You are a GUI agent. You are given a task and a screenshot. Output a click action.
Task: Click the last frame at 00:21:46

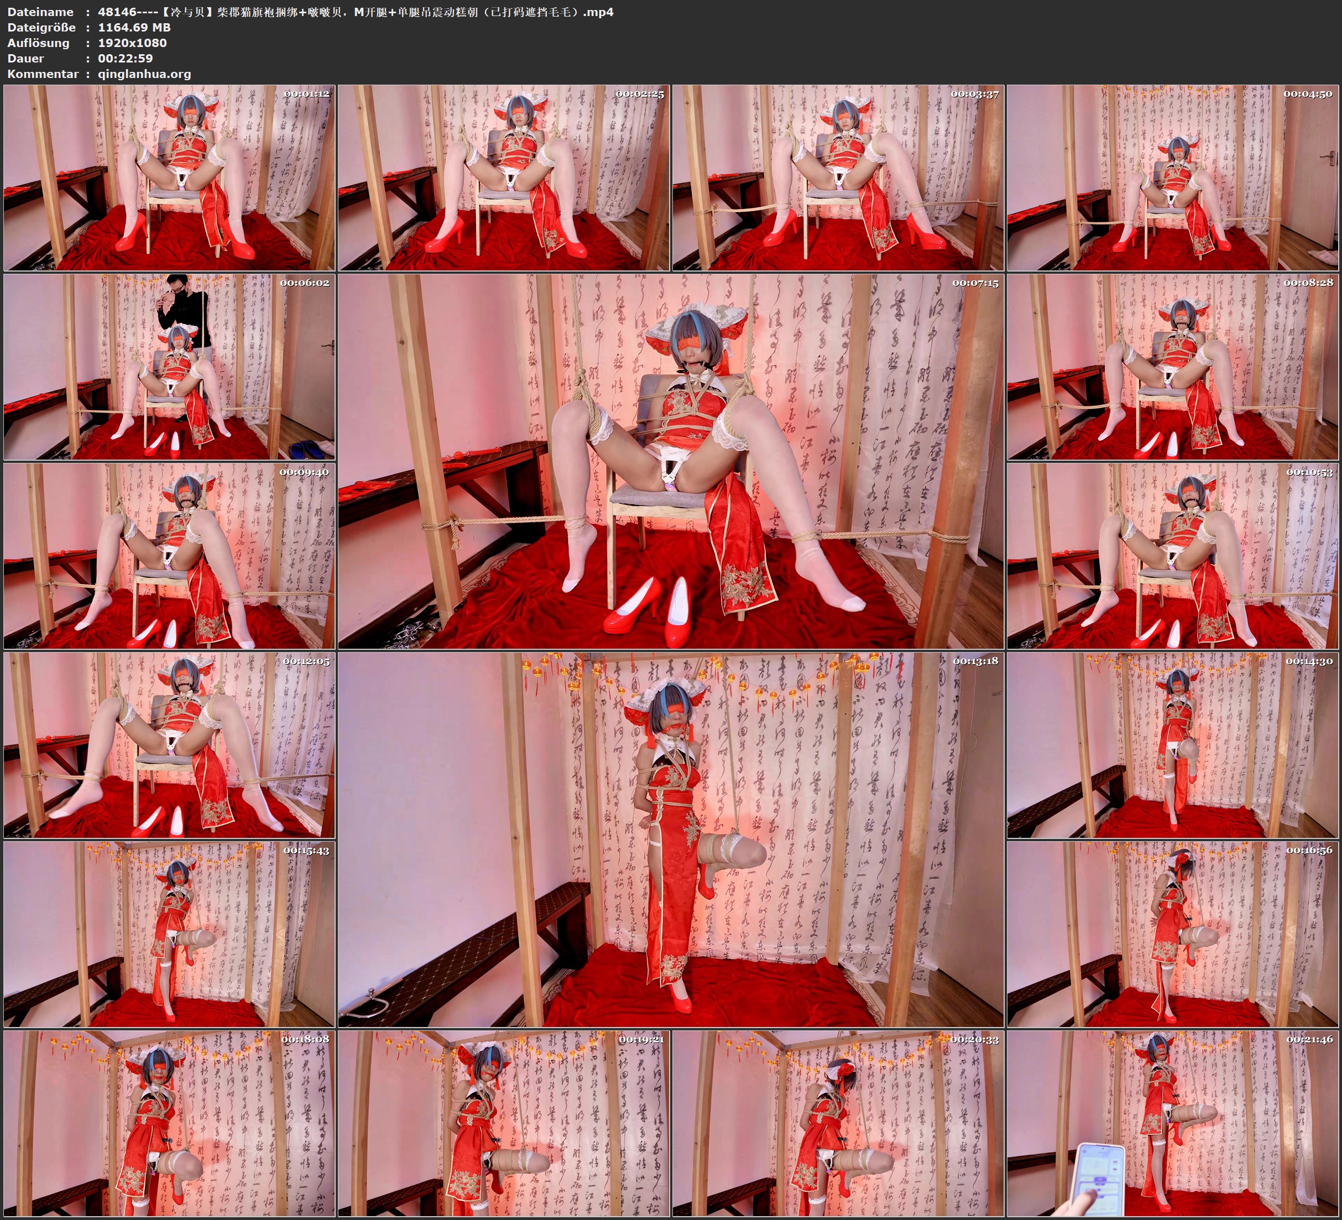(1172, 1123)
